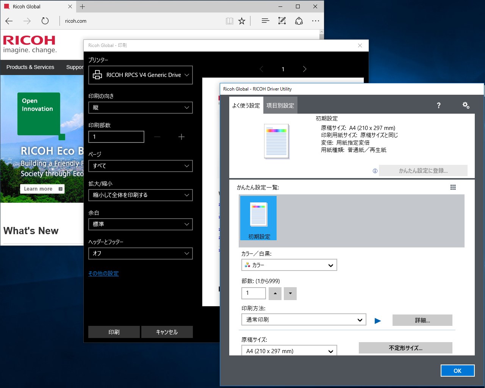Click the blue arrow next to 印刷方法

[x=377, y=321]
